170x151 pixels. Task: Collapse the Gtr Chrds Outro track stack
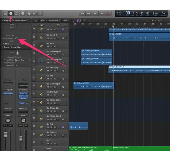pyautogui.click(x=38, y=102)
